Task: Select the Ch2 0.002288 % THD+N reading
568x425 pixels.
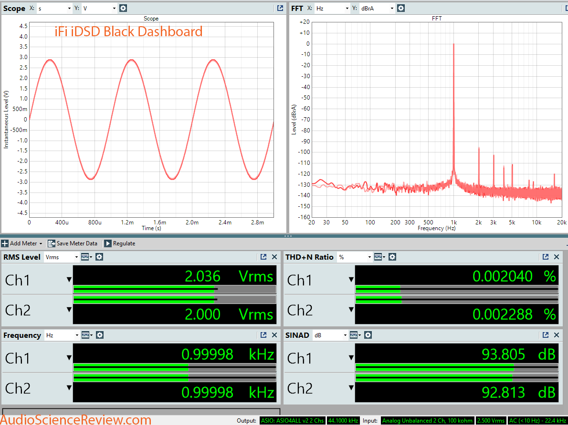Action: tap(515, 314)
